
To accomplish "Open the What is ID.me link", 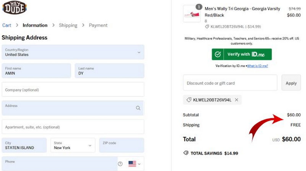I will tap(257, 66).
